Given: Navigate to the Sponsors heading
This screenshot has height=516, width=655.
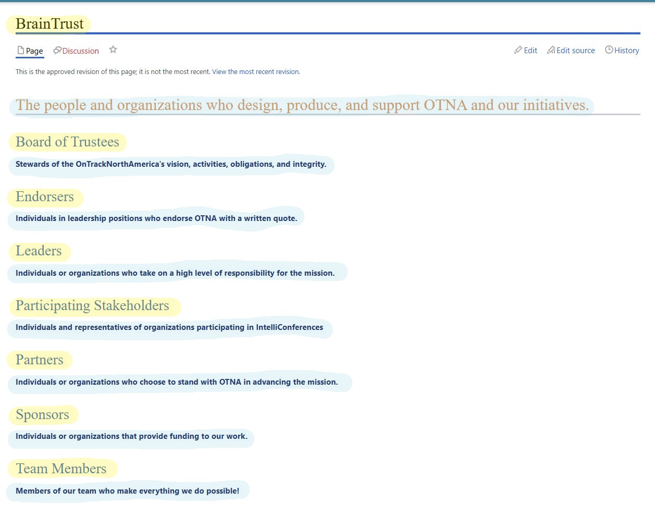Looking at the screenshot, I should (42, 414).
